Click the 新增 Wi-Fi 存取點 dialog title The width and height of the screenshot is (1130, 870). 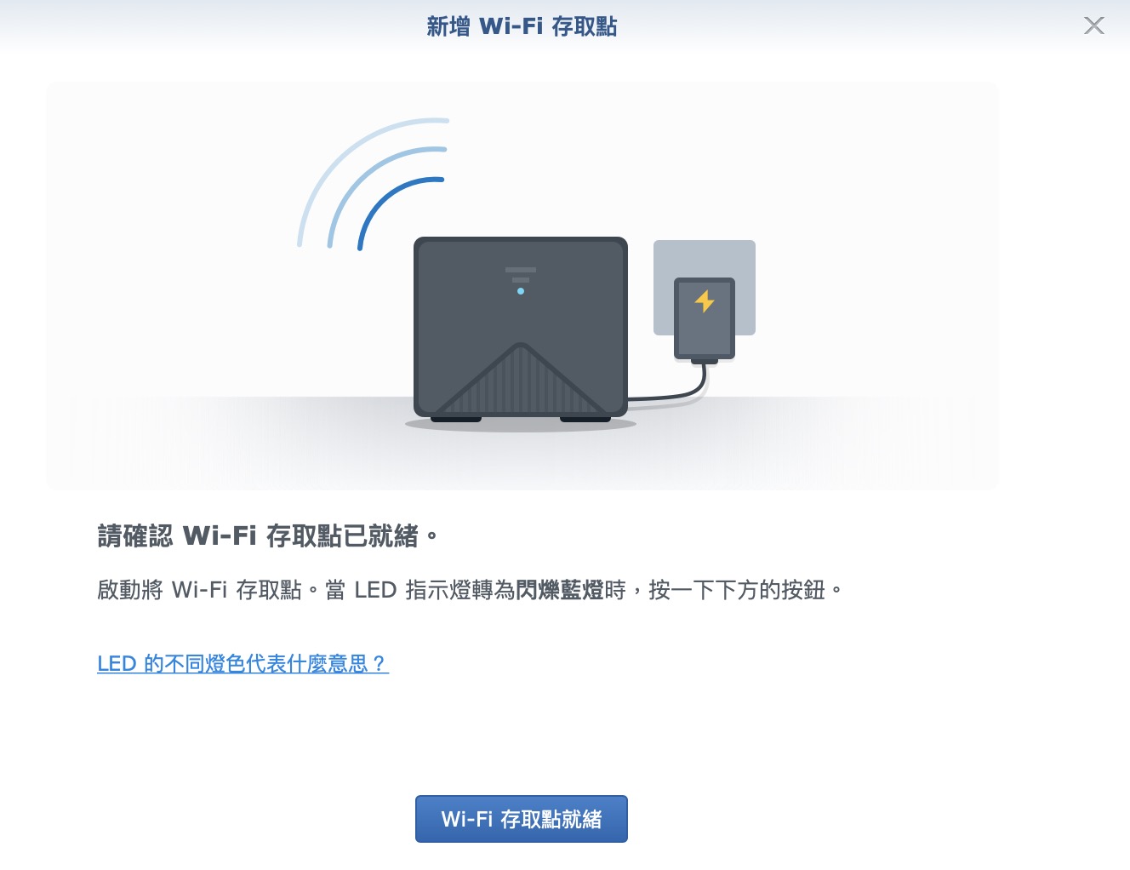click(522, 26)
